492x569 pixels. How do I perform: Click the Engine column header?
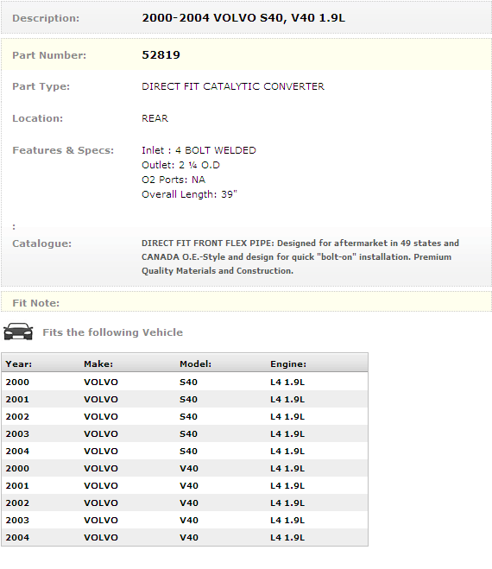(288, 364)
